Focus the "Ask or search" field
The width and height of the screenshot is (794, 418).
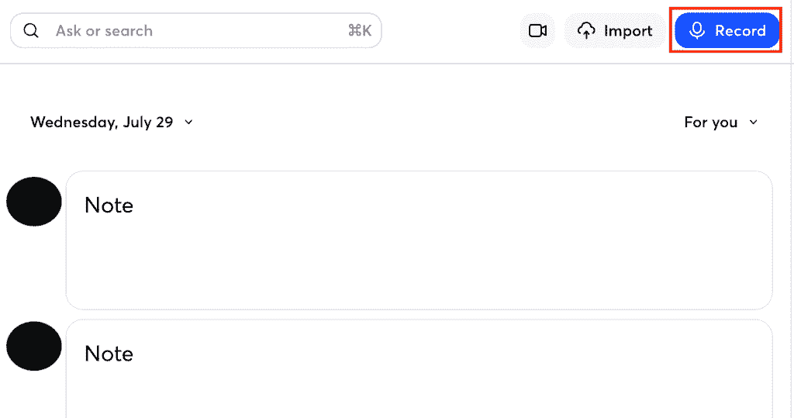pyautogui.click(x=196, y=30)
